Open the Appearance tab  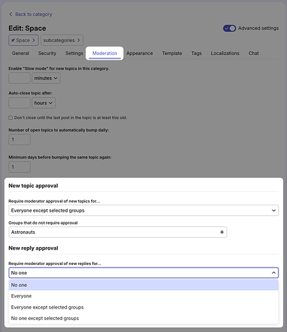coord(140,53)
